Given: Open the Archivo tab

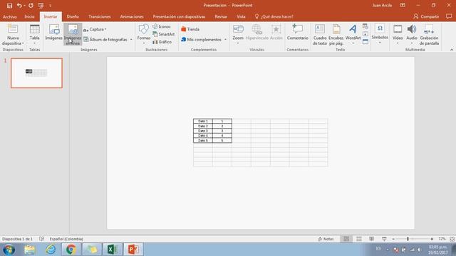Looking at the screenshot, I should [x=9, y=16].
